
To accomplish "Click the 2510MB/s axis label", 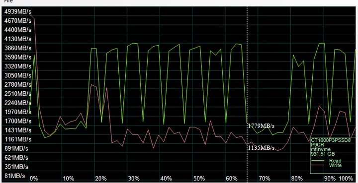I will pyautogui.click(x=17, y=94).
